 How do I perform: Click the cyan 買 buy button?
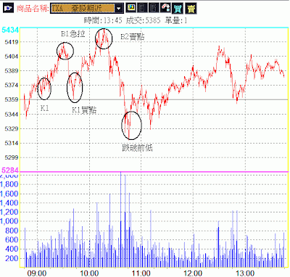(x=178, y=9)
